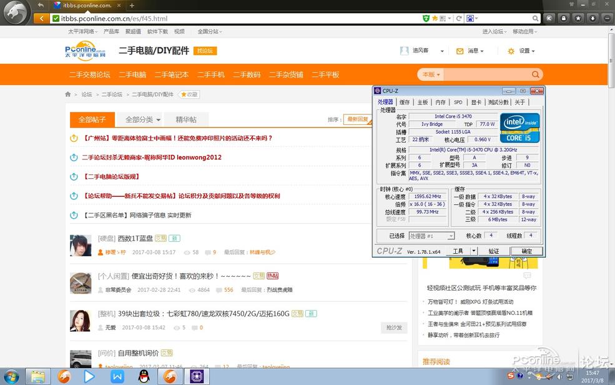Expand the 太平洋网络 dropdown

82,31
